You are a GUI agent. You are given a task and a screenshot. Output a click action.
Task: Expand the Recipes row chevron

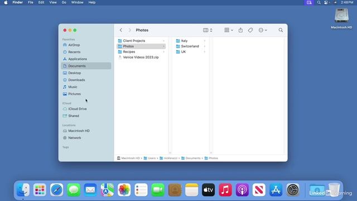(x=163, y=52)
